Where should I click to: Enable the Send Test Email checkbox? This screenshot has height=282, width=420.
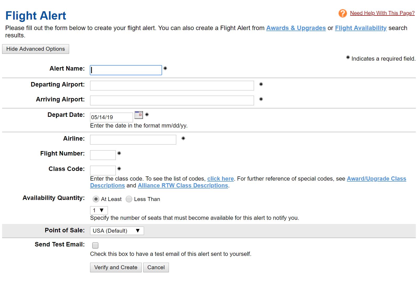point(95,245)
